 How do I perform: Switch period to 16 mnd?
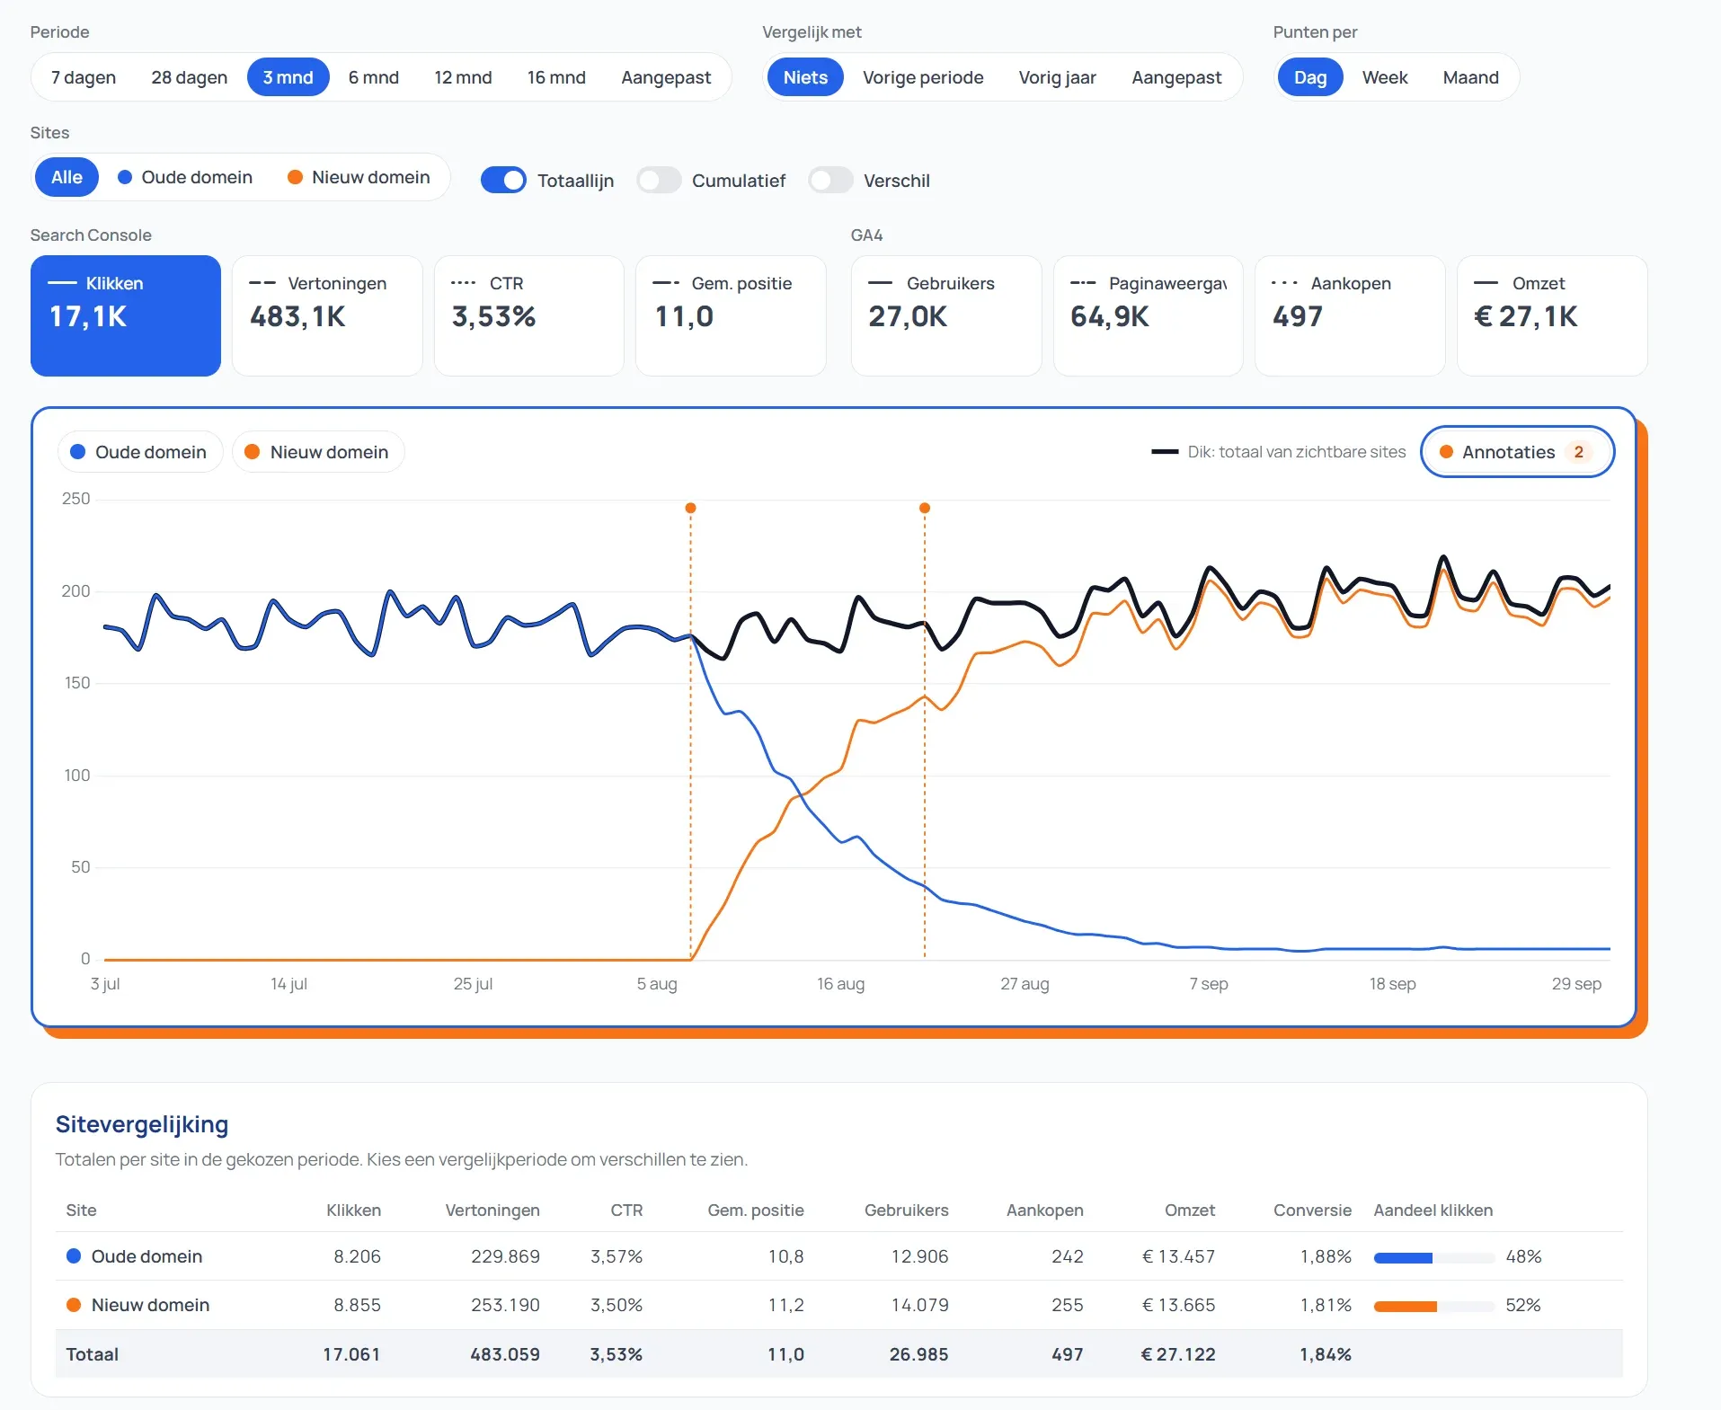(556, 77)
